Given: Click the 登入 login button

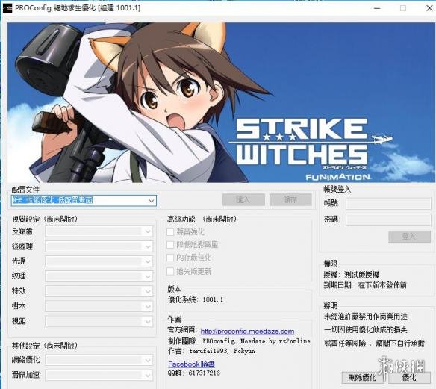Looking at the screenshot, I should pyautogui.click(x=409, y=237).
